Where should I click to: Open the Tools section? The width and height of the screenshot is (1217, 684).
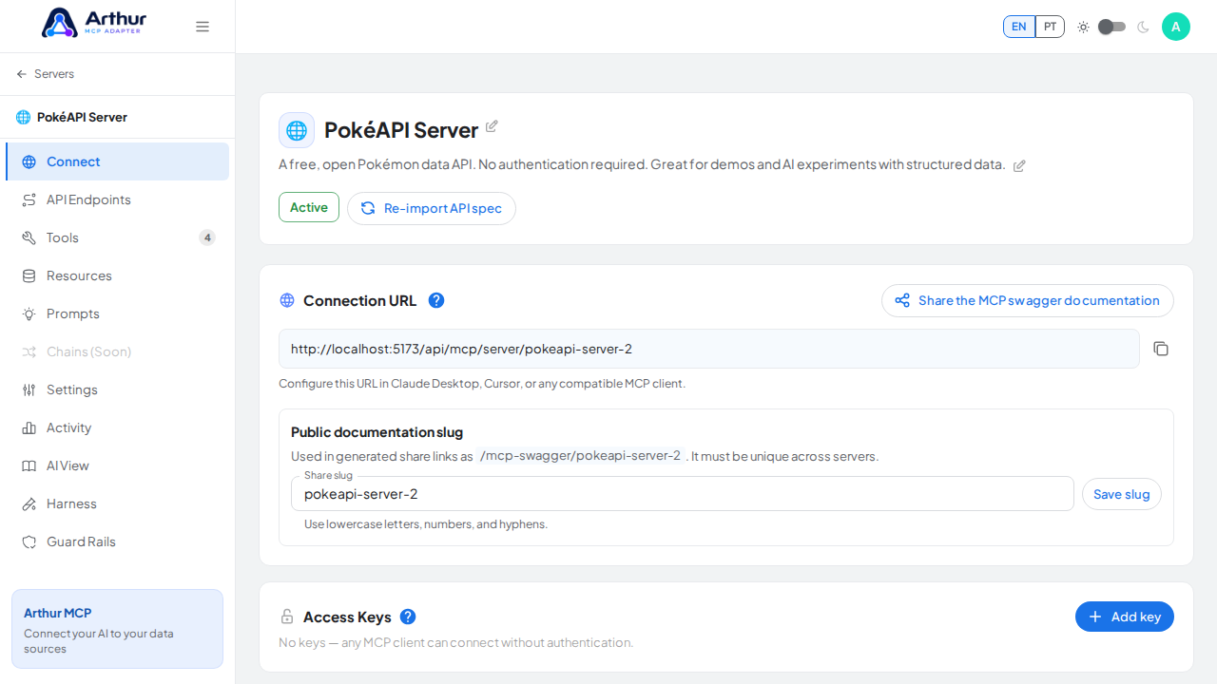[x=117, y=237]
